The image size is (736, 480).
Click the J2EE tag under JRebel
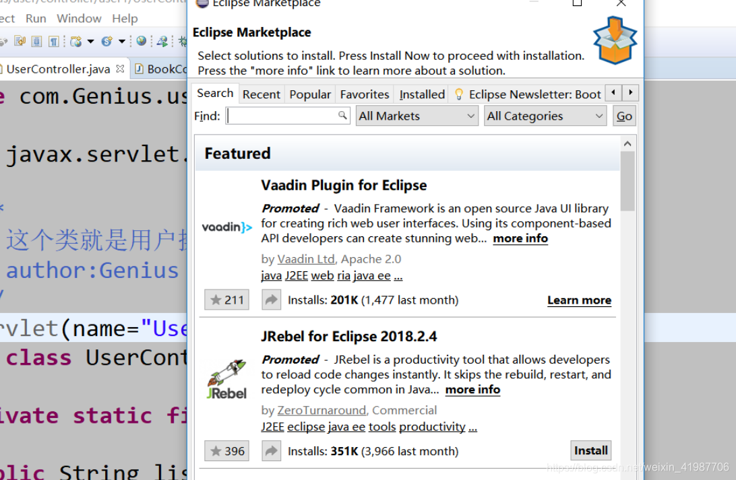273,427
